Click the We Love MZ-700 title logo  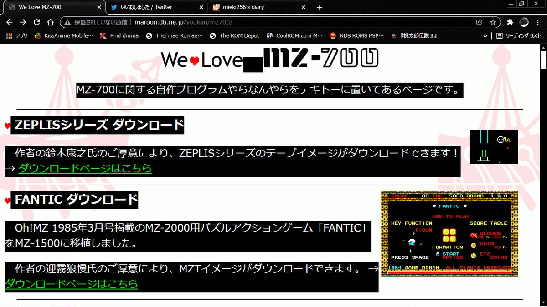[270, 59]
